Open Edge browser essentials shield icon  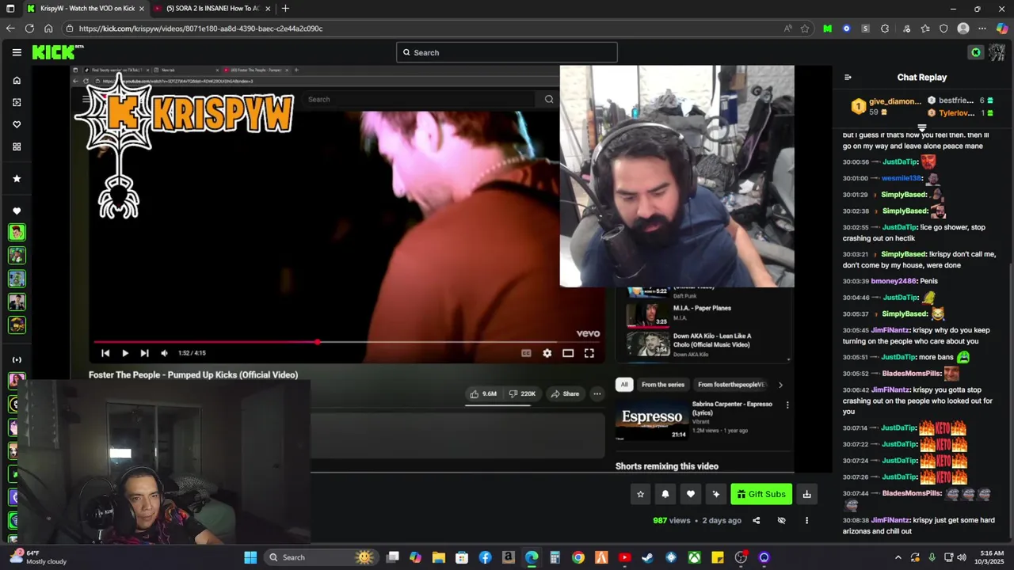coord(943,28)
